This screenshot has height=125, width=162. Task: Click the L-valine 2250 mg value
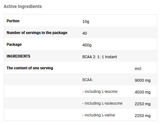coord(143,116)
